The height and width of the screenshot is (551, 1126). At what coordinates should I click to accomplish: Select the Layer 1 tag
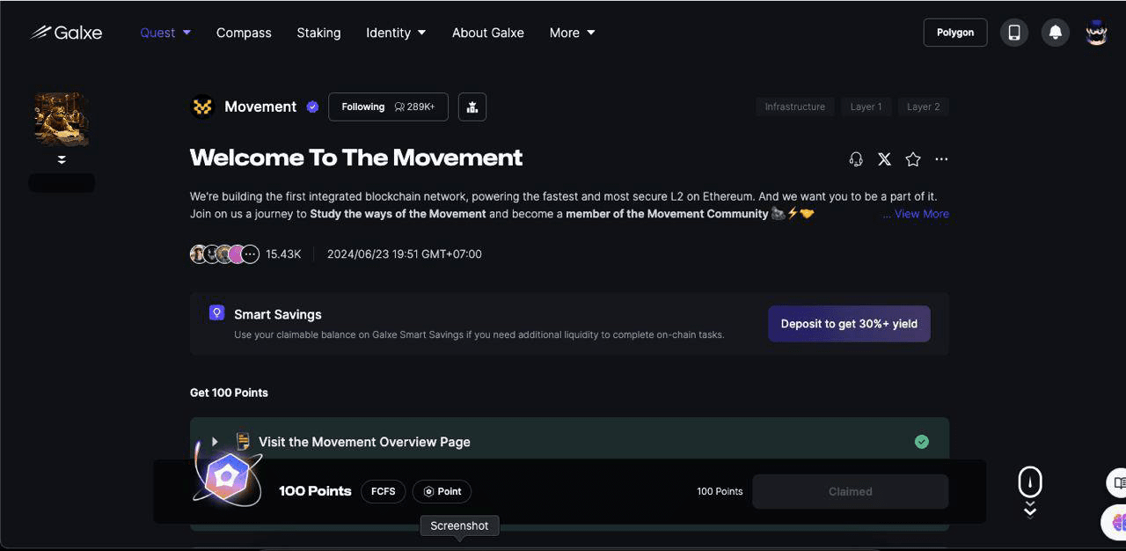pyautogui.click(x=866, y=107)
